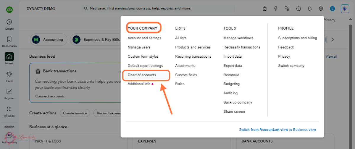Open pinned Accounting sidebar item
The width and height of the screenshot is (355, 149).
[9, 138]
